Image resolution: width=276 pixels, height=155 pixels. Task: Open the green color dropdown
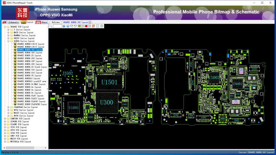tap(81, 26)
